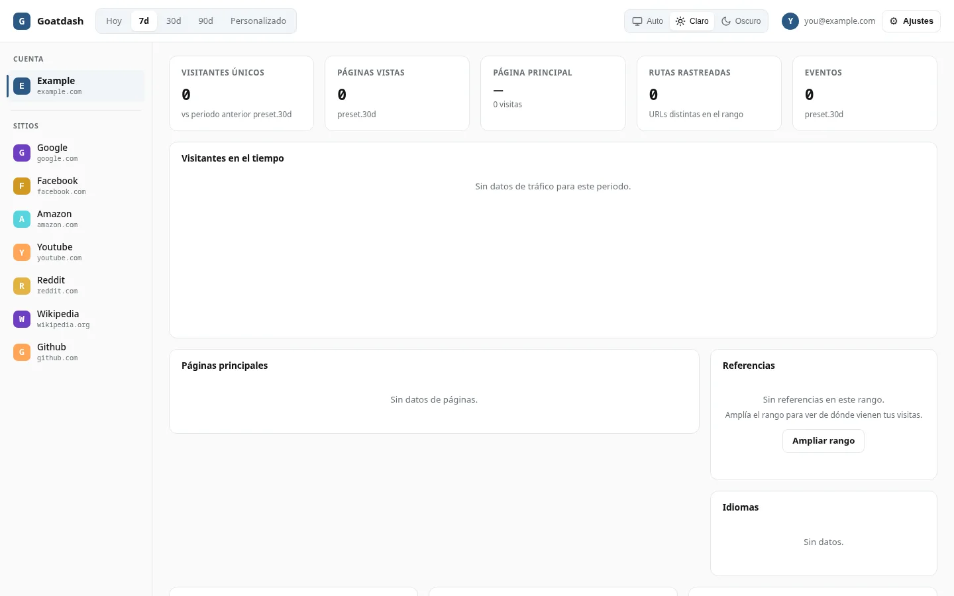This screenshot has width=954, height=596.
Task: Switch to Claro light theme
Action: 692,21
